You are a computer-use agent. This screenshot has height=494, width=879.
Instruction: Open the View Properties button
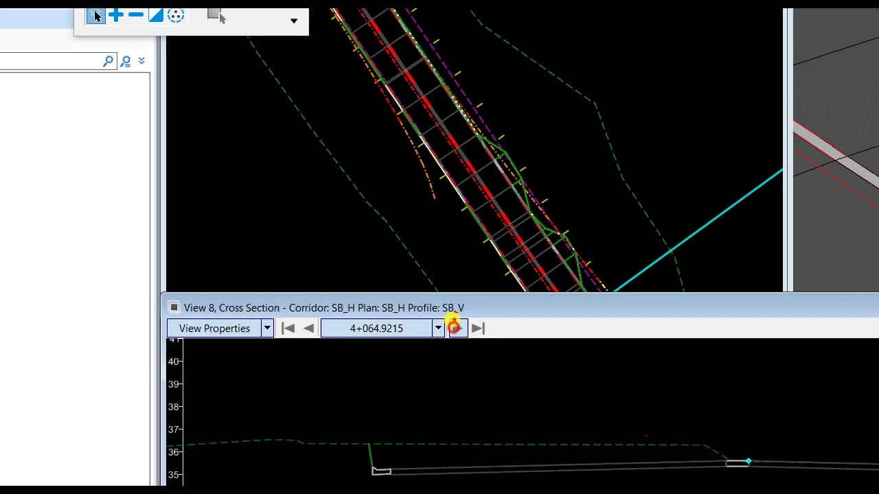[214, 329]
